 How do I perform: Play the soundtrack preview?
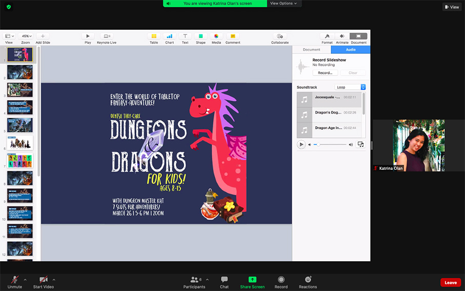coord(301,145)
